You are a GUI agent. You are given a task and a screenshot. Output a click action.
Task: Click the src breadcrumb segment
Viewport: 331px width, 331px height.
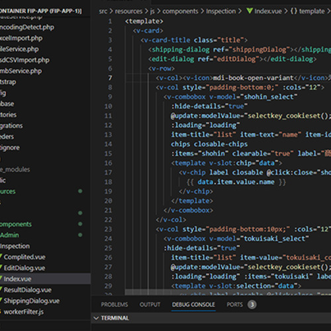pos(103,11)
